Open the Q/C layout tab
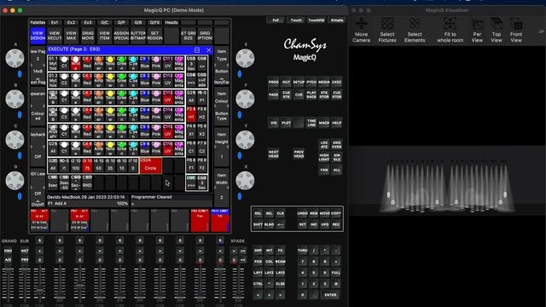Image resolution: width=546 pixels, height=307 pixels. point(104,23)
